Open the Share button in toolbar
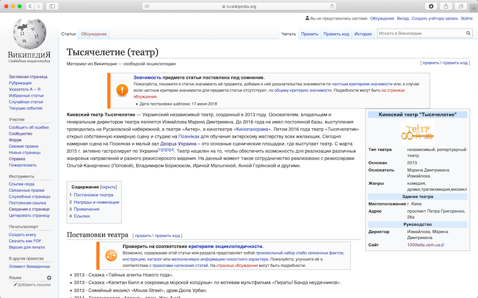This screenshot has height=298, width=478. [x=446, y=6]
